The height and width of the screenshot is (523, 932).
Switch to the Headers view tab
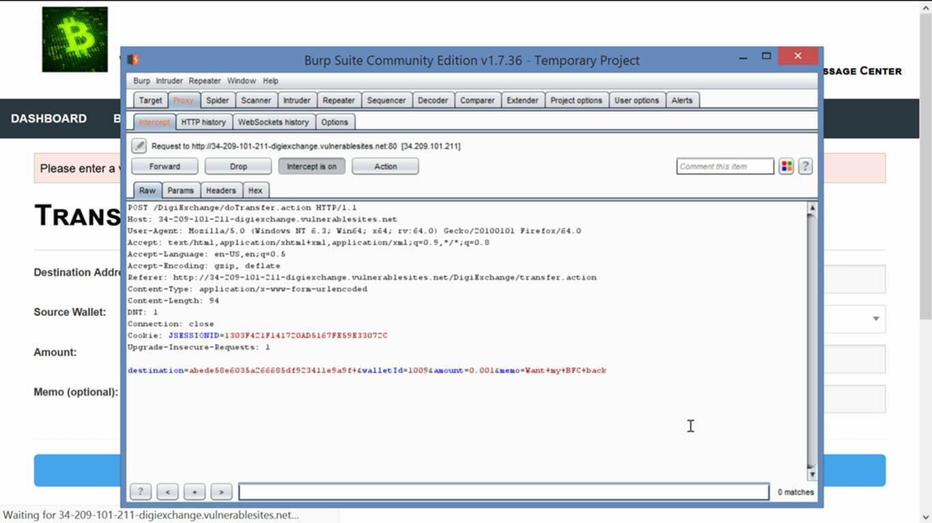(x=221, y=191)
